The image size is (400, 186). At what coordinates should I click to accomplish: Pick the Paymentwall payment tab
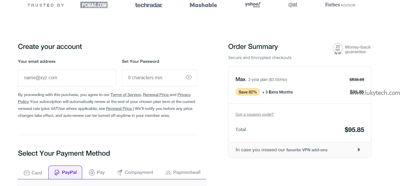(183, 172)
